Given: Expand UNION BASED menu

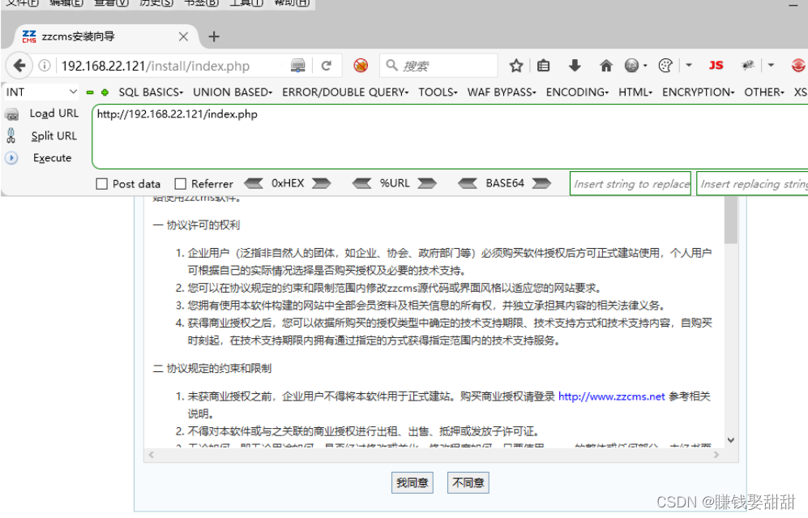Looking at the screenshot, I should tap(233, 92).
